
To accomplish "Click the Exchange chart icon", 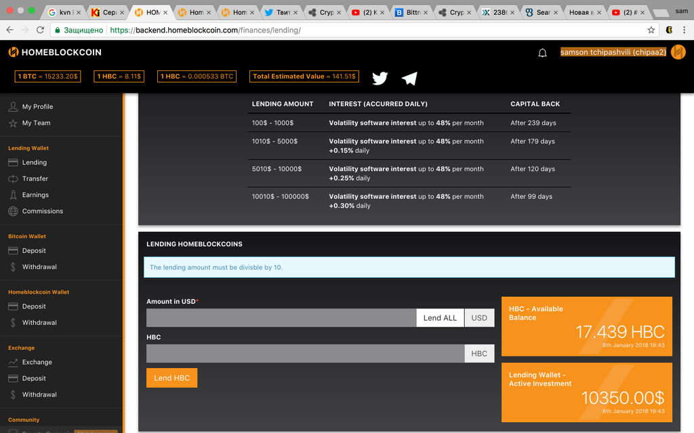I will tap(14, 363).
